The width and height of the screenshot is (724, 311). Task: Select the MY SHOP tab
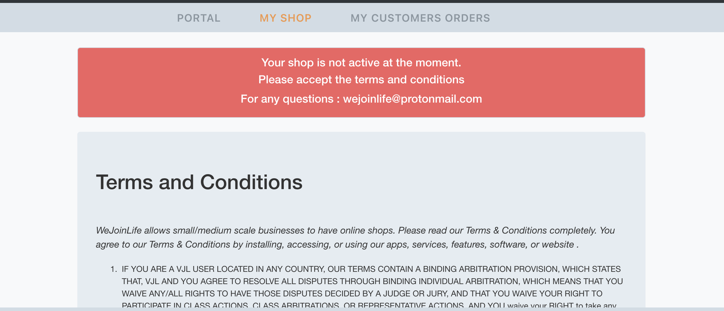coord(285,18)
